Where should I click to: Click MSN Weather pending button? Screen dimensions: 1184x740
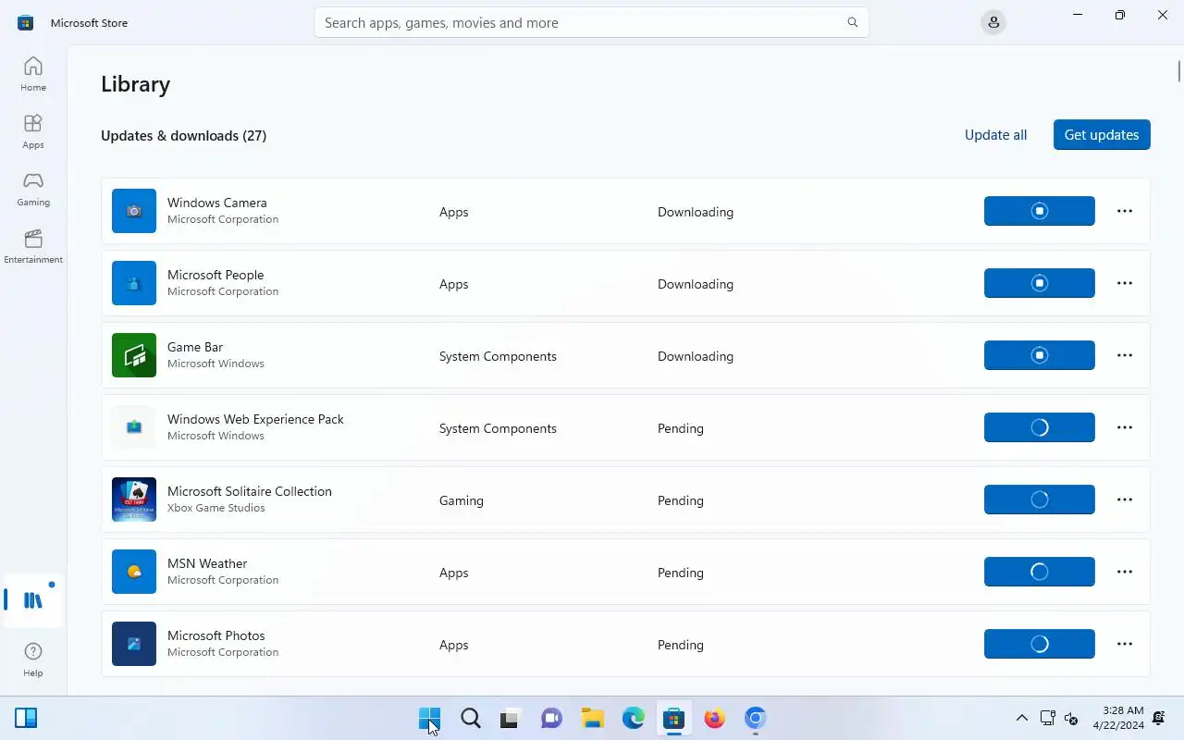tap(1040, 572)
